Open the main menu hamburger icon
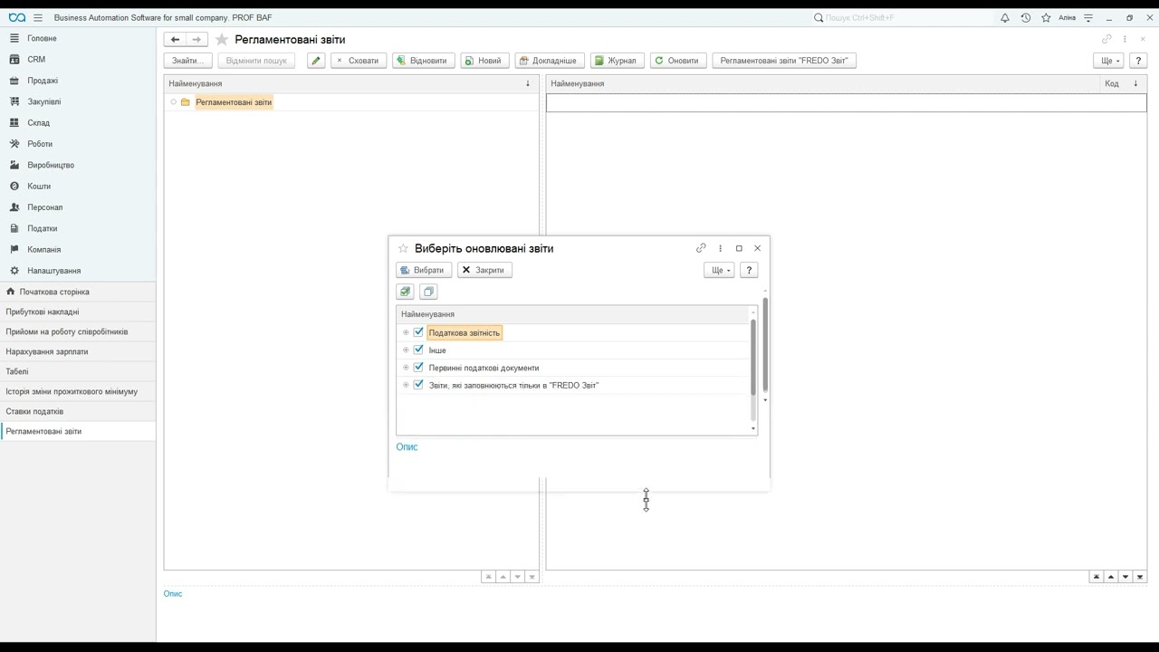The width and height of the screenshot is (1159, 652). [x=37, y=17]
